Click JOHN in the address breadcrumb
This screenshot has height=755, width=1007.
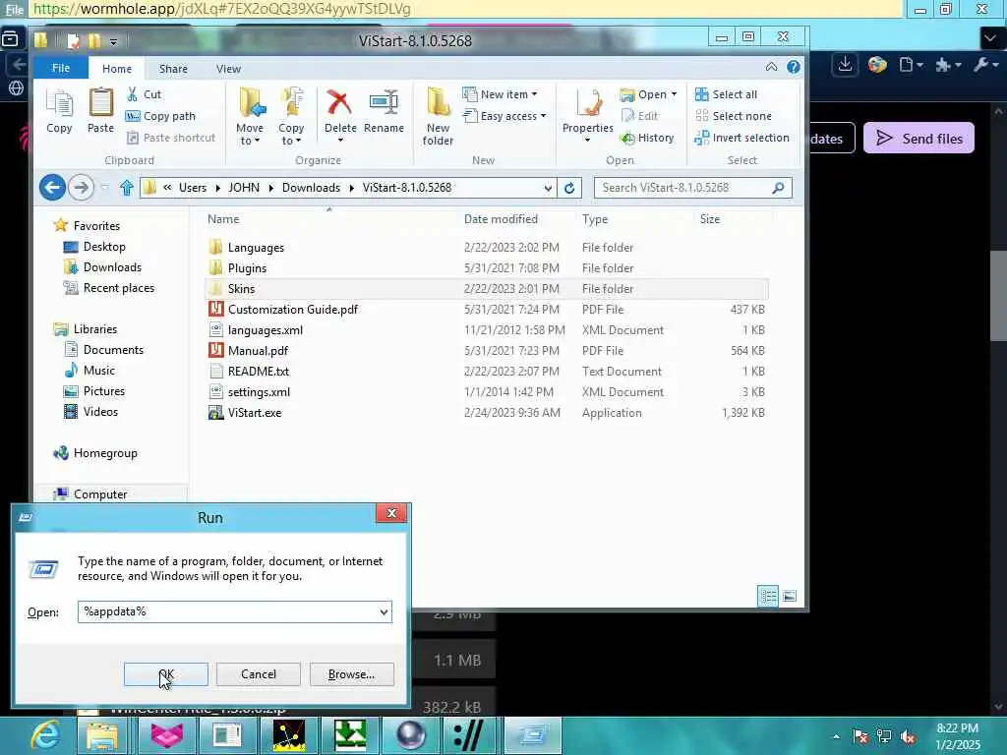coord(244,188)
